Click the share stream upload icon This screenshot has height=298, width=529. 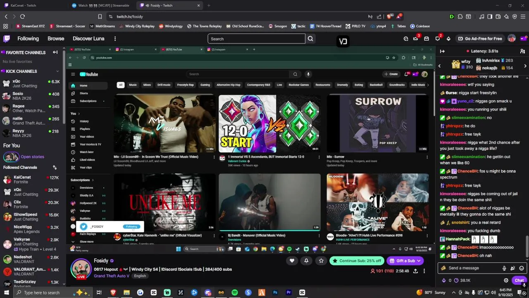(x=415, y=271)
